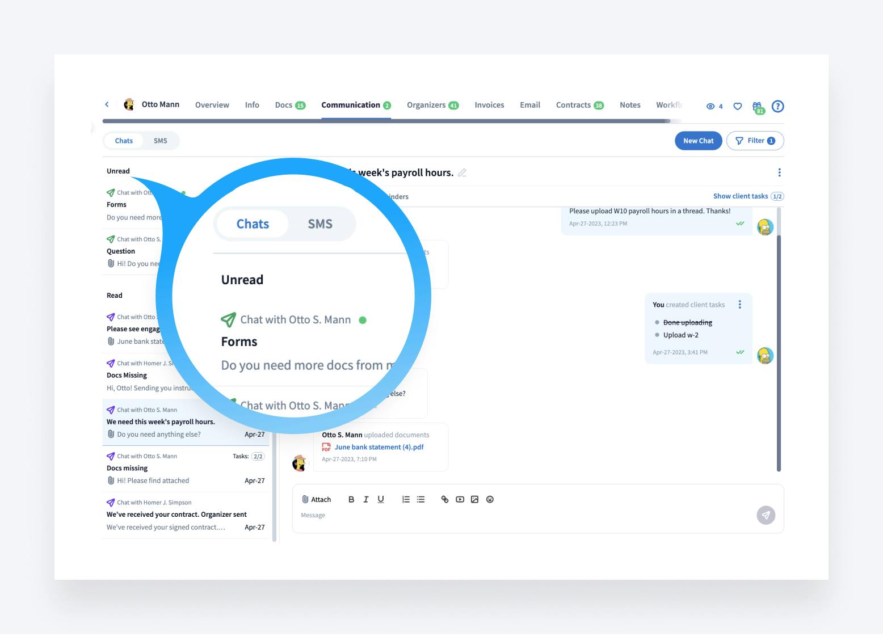Click the back arrow beside Otto Mann
This screenshot has width=883, height=641.
(x=107, y=104)
